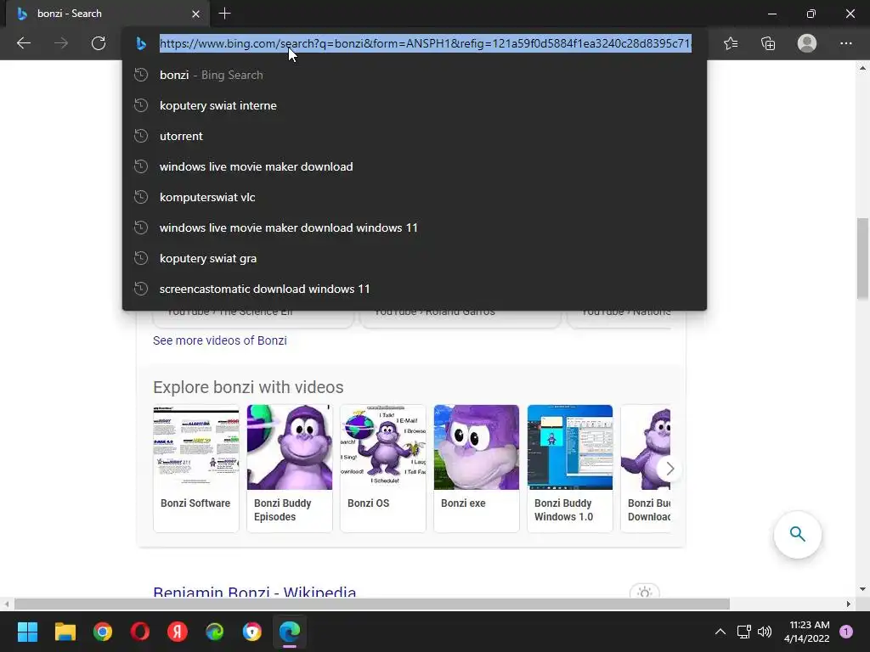Close the 'bonzi - Search' tab
870x652 pixels.
tap(195, 14)
